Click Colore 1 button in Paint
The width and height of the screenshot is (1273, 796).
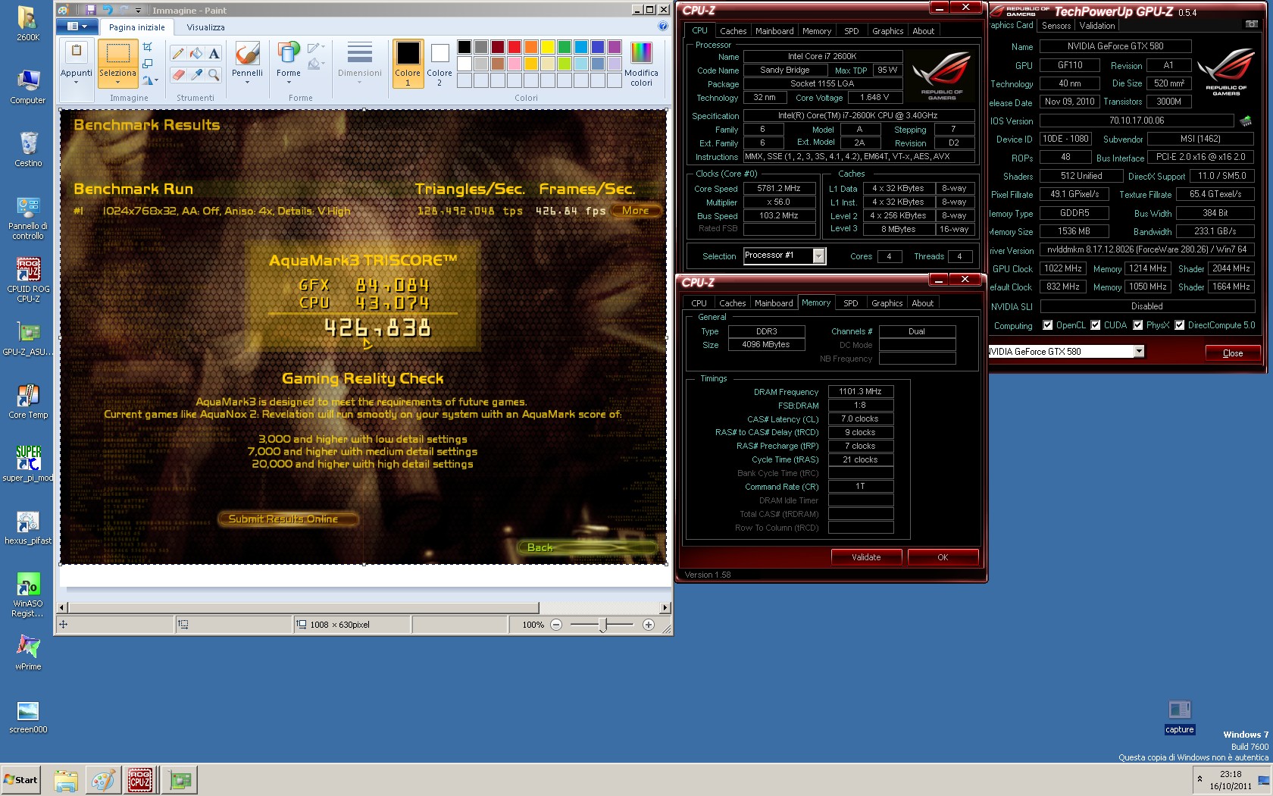408,63
